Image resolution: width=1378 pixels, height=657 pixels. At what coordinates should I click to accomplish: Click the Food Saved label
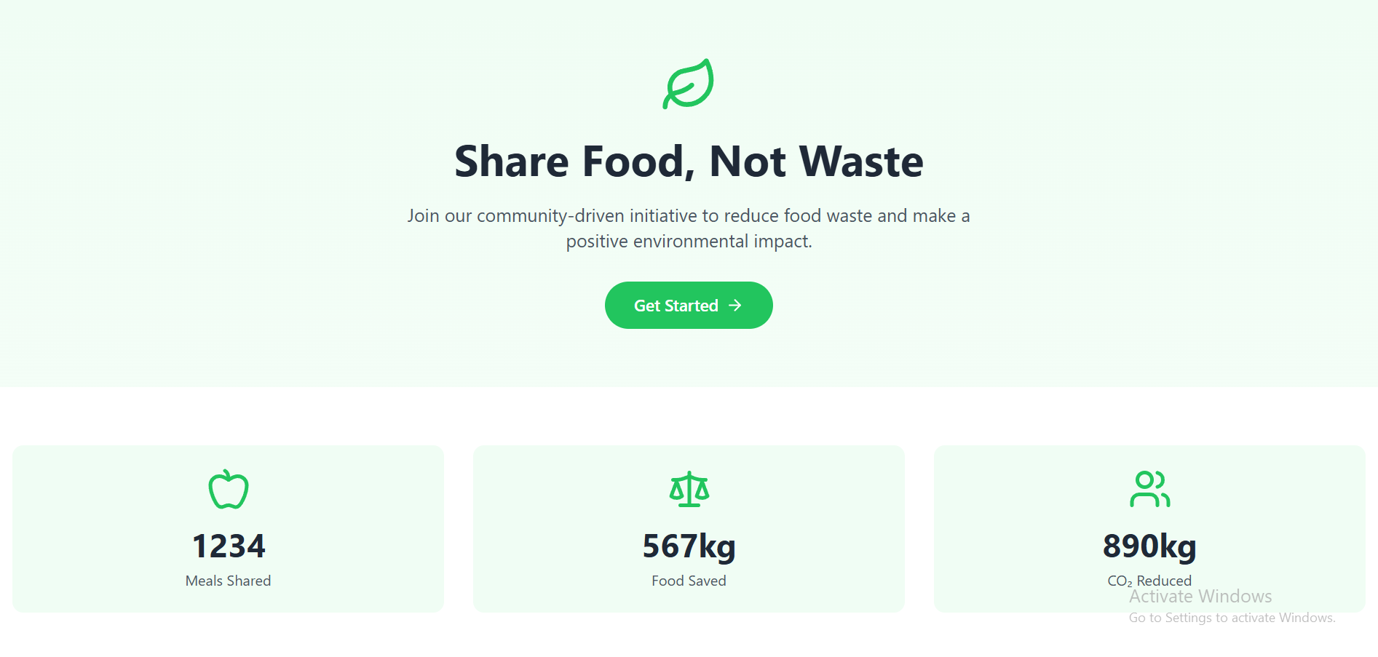(x=689, y=581)
